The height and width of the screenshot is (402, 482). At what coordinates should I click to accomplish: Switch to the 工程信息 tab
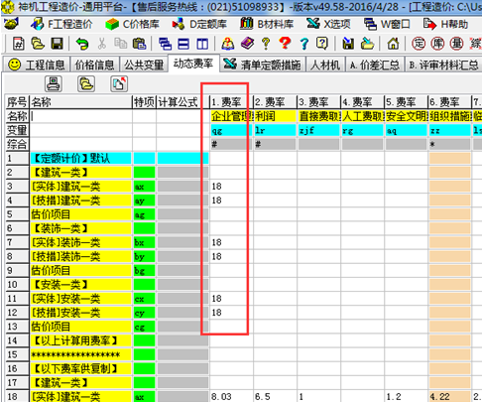point(37,65)
